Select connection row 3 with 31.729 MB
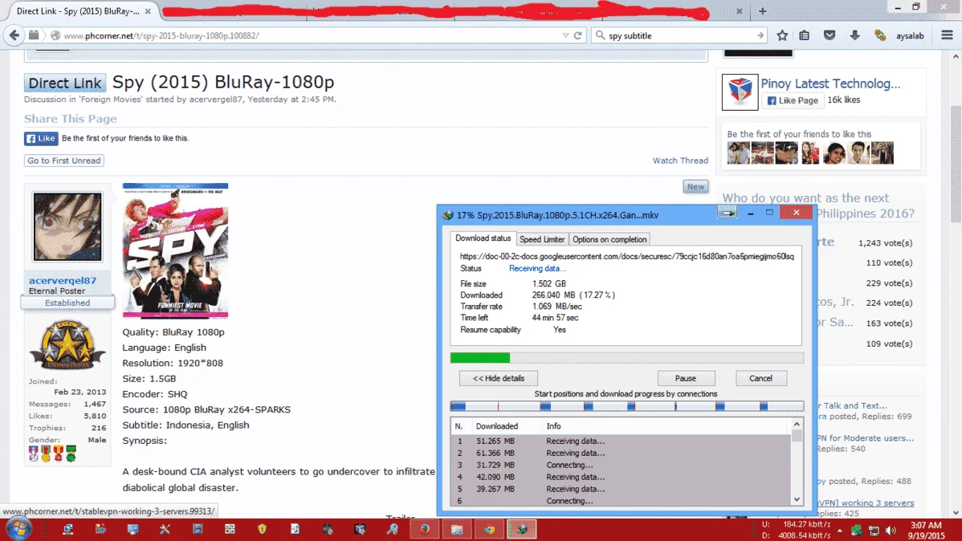Screen dimensions: 962x541 621,465
